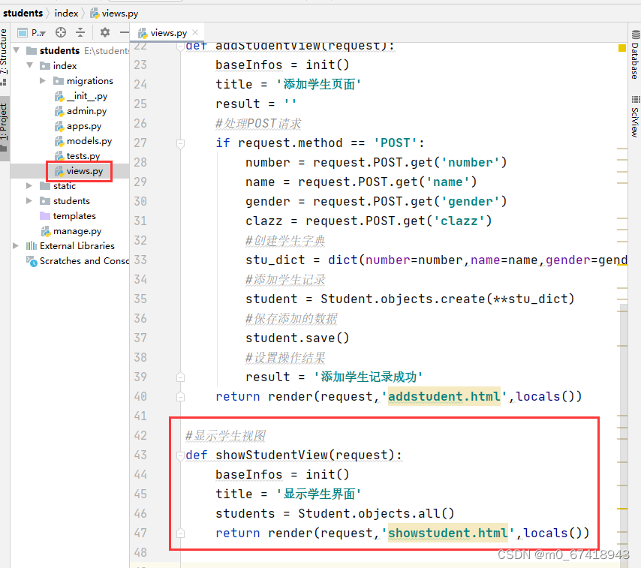Click Scratches and Consoles icon
This screenshot has height=568, width=641.
click(x=32, y=260)
